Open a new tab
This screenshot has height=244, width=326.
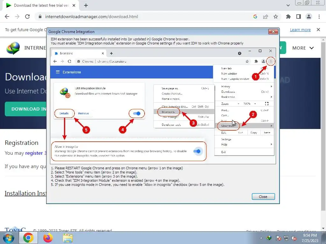coord(86,5)
